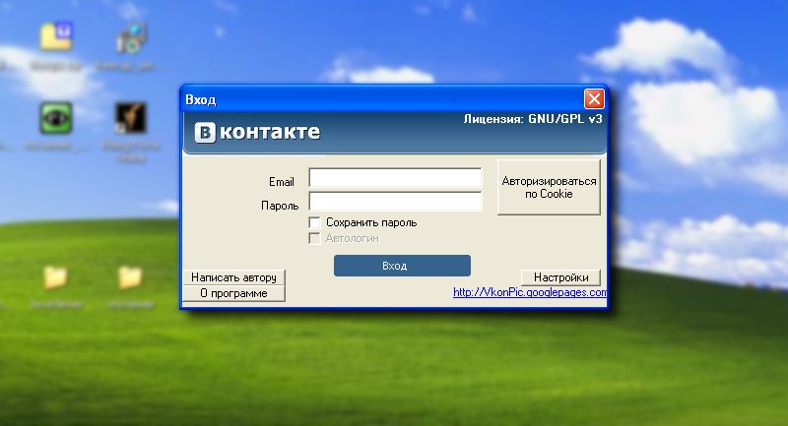Select the dark guitar desktop icon
This screenshot has width=788, height=426.
131,118
